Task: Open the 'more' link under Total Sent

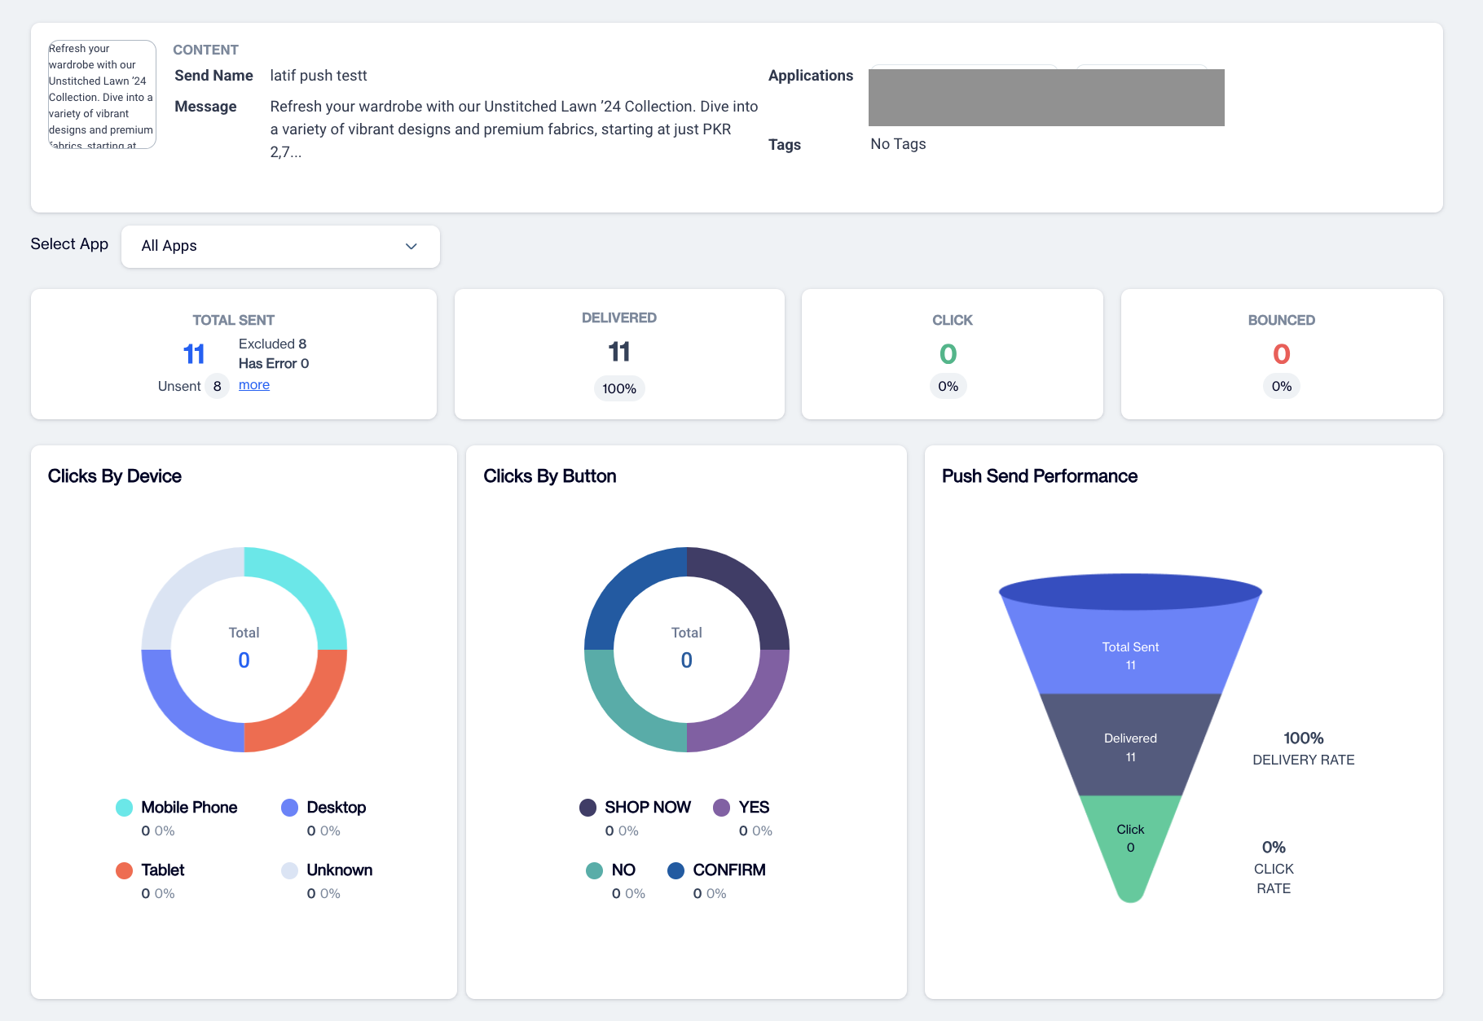Action: (254, 385)
